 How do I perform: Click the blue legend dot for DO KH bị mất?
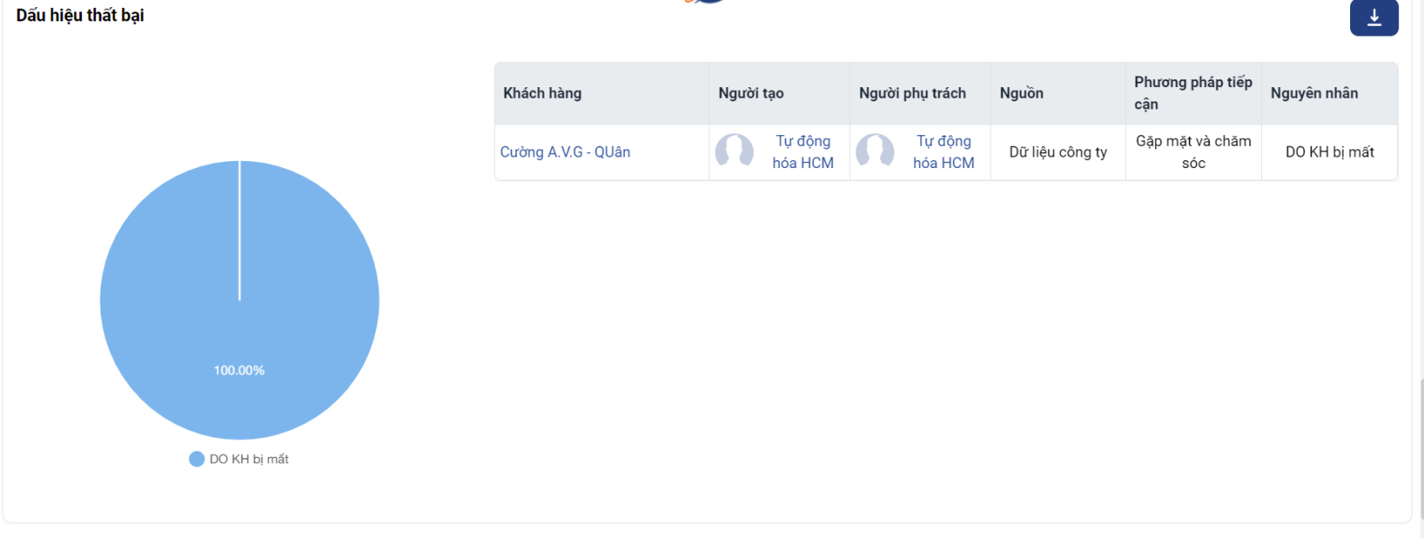pyautogui.click(x=197, y=459)
